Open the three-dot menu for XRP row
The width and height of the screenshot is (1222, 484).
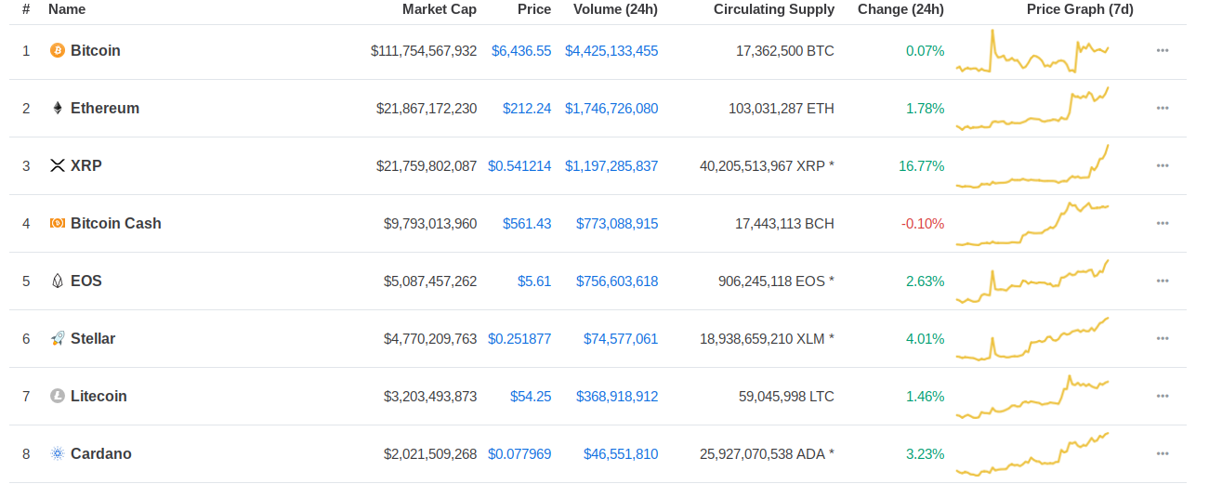tap(1163, 165)
